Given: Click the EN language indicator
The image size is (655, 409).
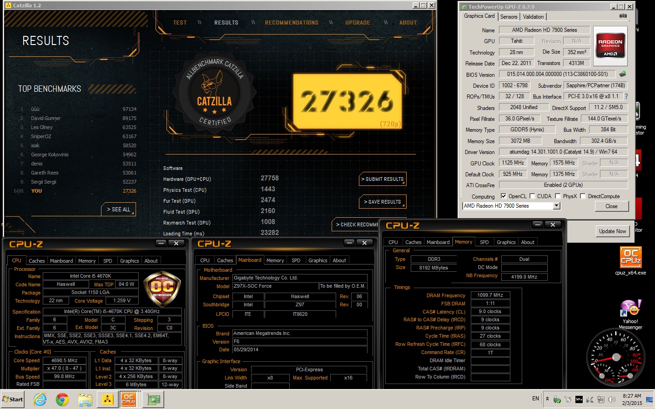Looking at the screenshot, I should pos(535,399).
